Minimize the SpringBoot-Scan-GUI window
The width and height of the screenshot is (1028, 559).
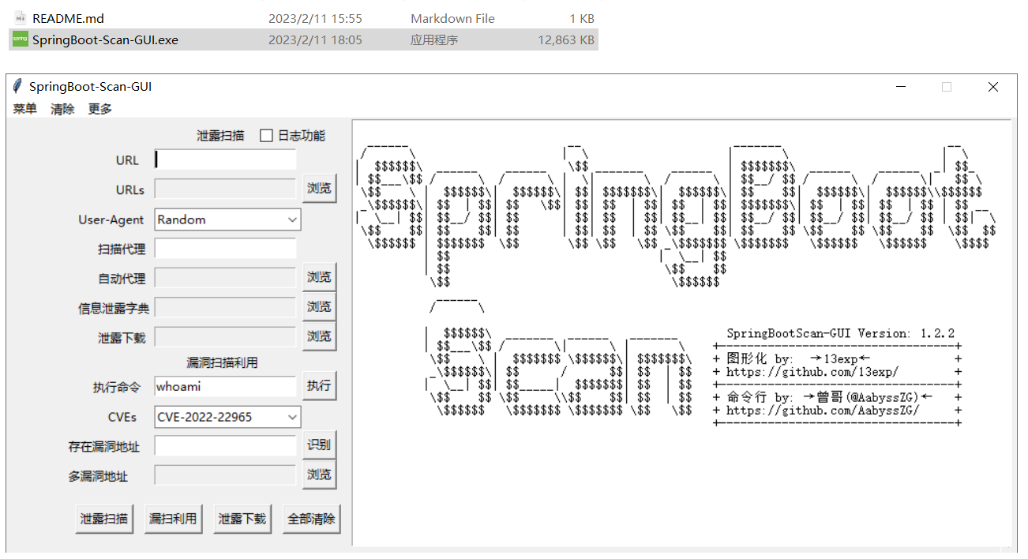point(900,87)
